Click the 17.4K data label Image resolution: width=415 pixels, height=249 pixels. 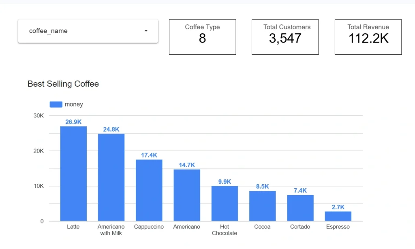(149, 155)
